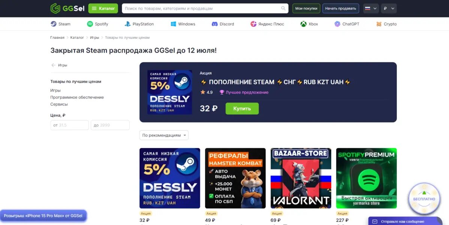This screenshot has width=449, height=225.
Task: Open Мои покупки
Action: (306, 9)
